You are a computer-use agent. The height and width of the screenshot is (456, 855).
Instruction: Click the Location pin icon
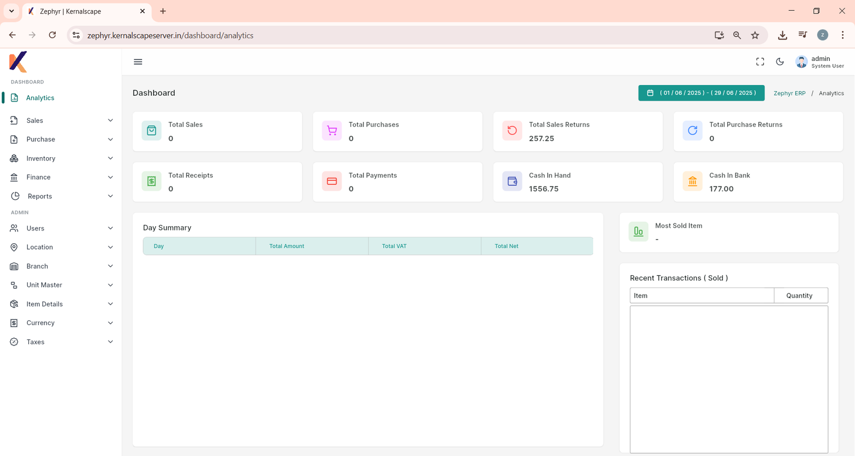click(x=14, y=247)
